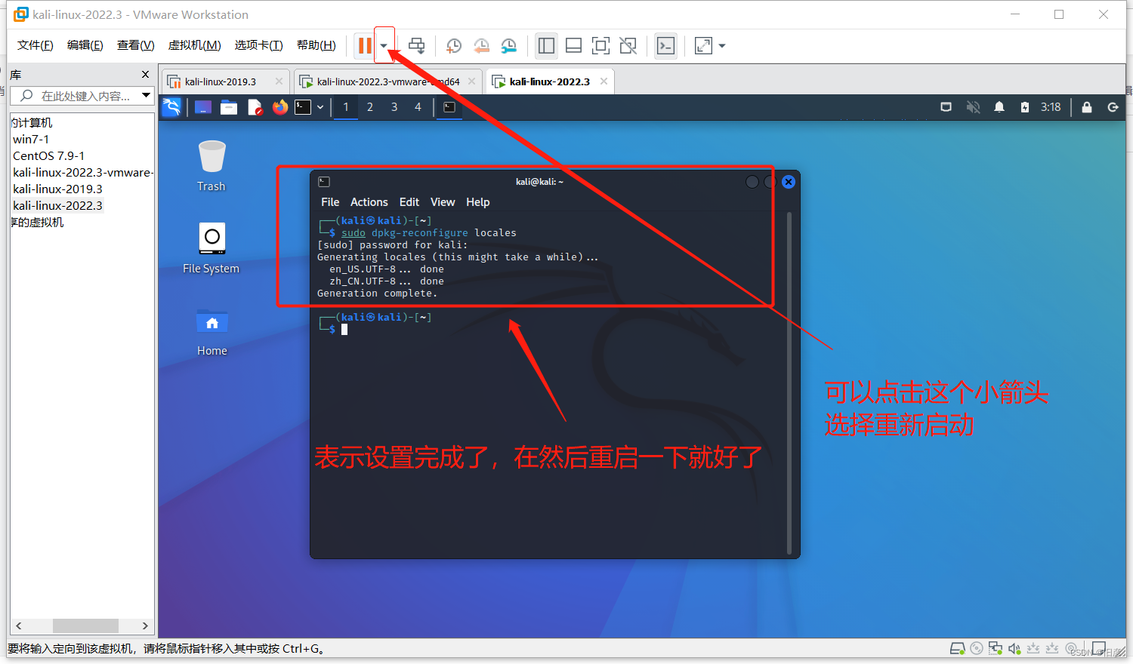Screen dimensions: 1133x664
Task: Select CentOS 7.9-1 in the library
Action: tap(48, 156)
